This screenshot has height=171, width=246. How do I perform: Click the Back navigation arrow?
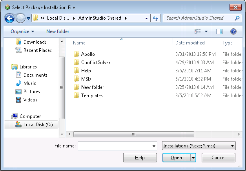click(9, 18)
